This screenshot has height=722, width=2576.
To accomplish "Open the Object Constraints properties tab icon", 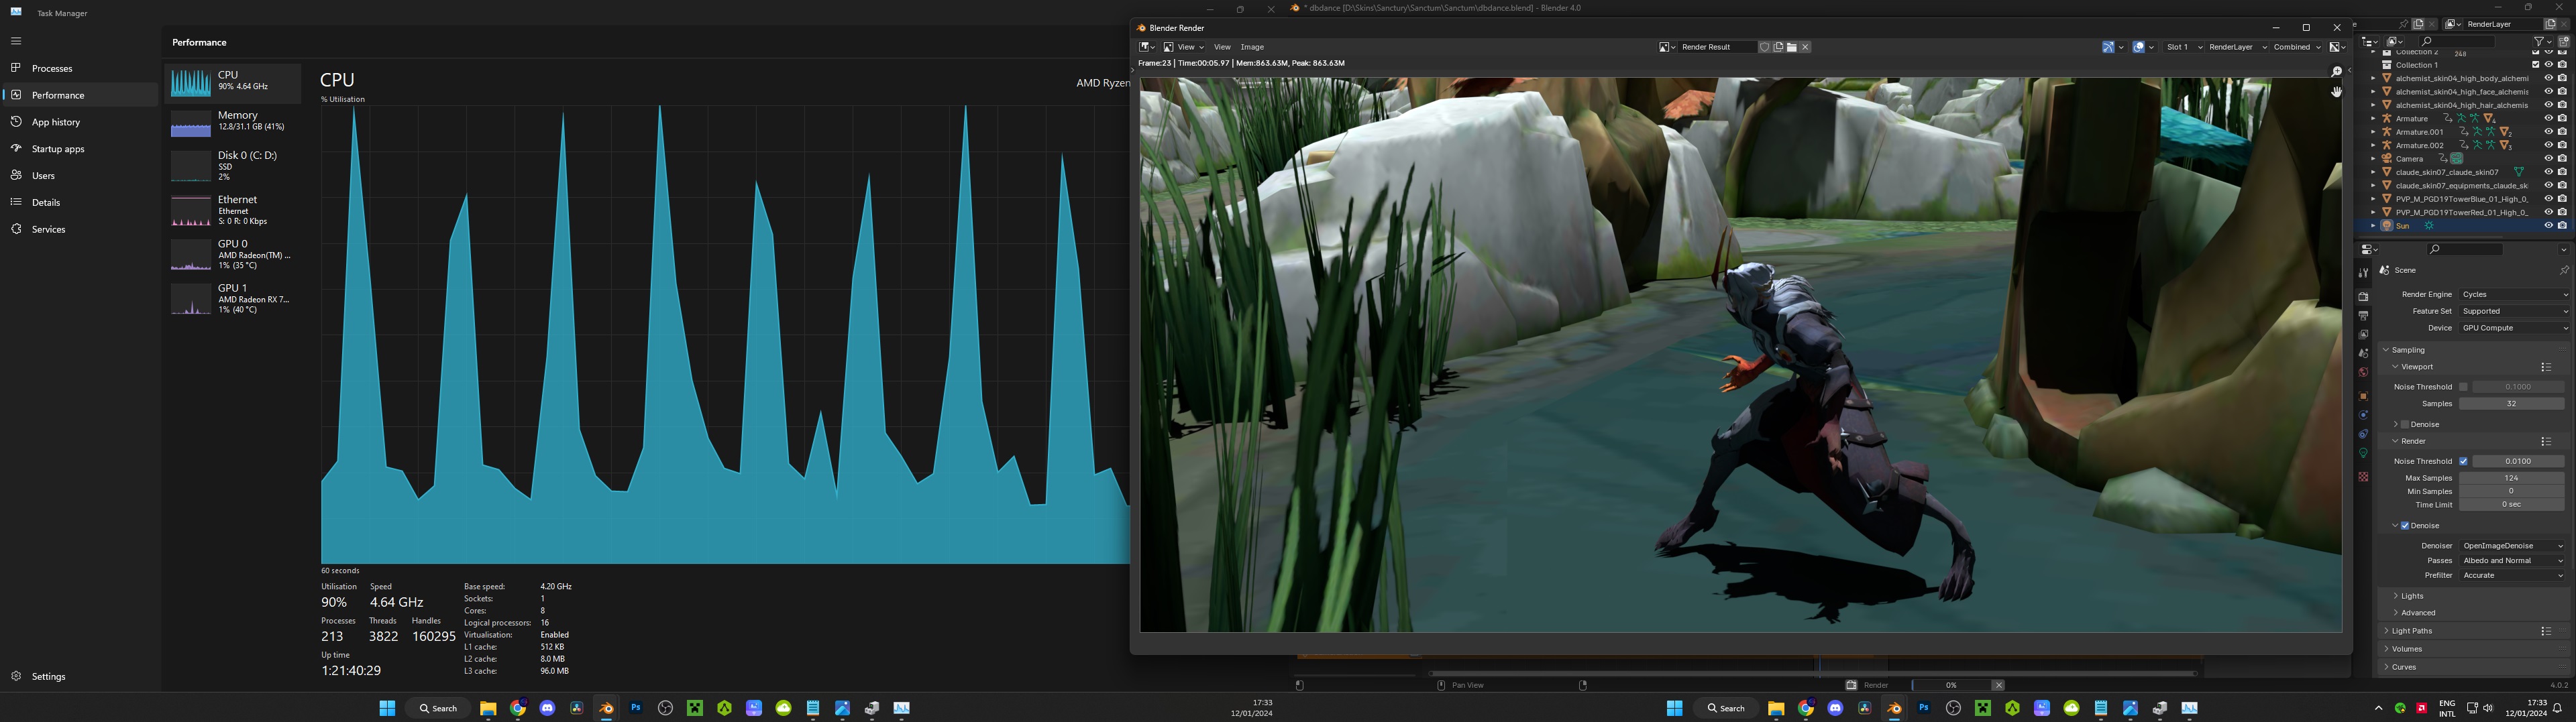I will [2363, 434].
